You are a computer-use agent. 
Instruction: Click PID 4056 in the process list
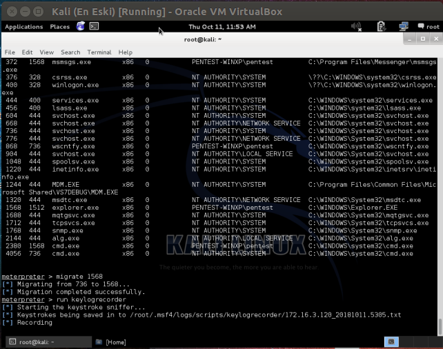[13, 254]
